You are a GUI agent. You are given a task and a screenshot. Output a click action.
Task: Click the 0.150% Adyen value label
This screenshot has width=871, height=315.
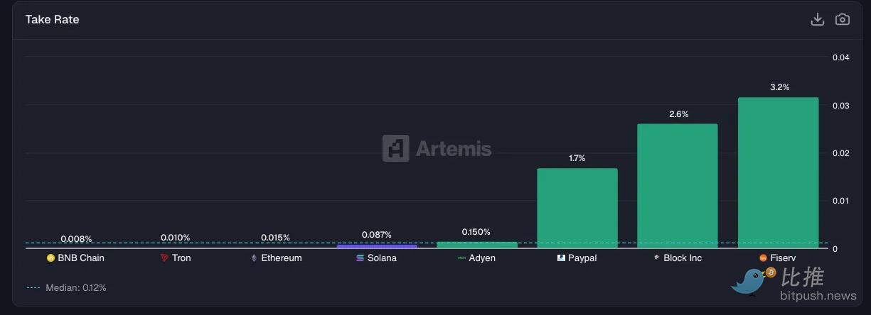click(476, 232)
